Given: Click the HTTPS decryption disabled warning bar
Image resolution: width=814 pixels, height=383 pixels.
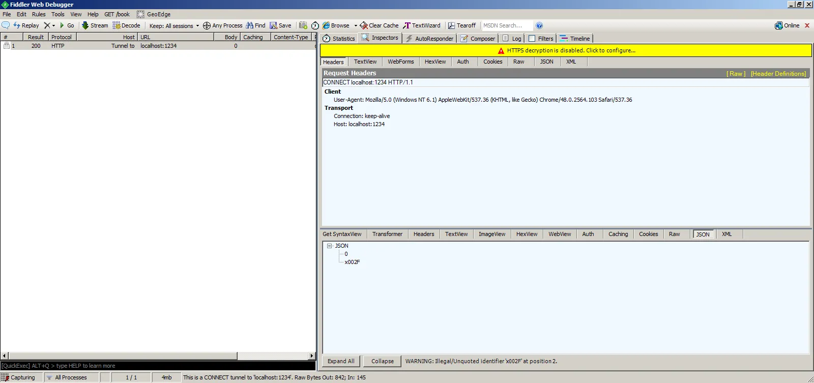Looking at the screenshot, I should tap(566, 50).
